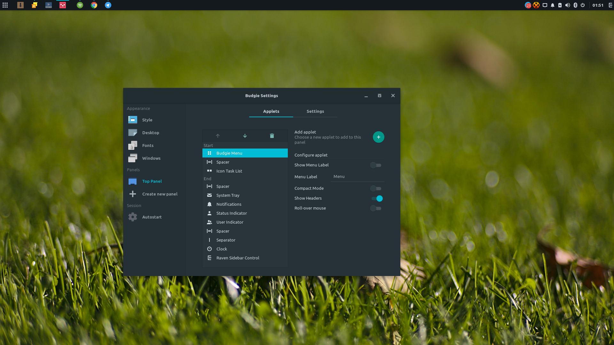Select the Clock applet in the list
The image size is (614, 345).
245,249
